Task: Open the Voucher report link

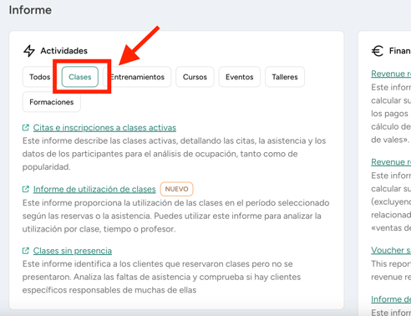Action: coord(391,250)
